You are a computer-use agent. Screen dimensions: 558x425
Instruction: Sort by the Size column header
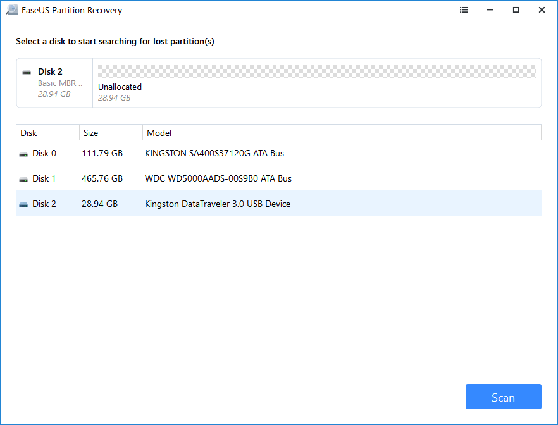click(x=90, y=133)
